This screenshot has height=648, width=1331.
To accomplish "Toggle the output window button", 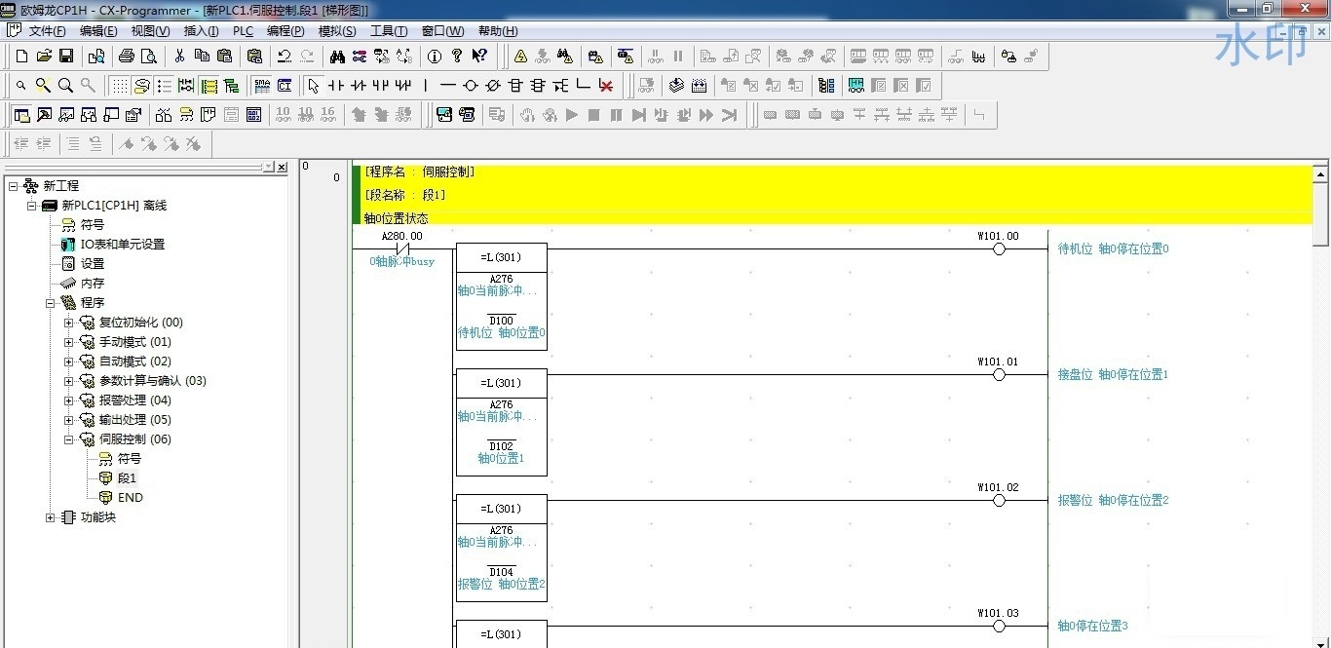I will point(44,115).
